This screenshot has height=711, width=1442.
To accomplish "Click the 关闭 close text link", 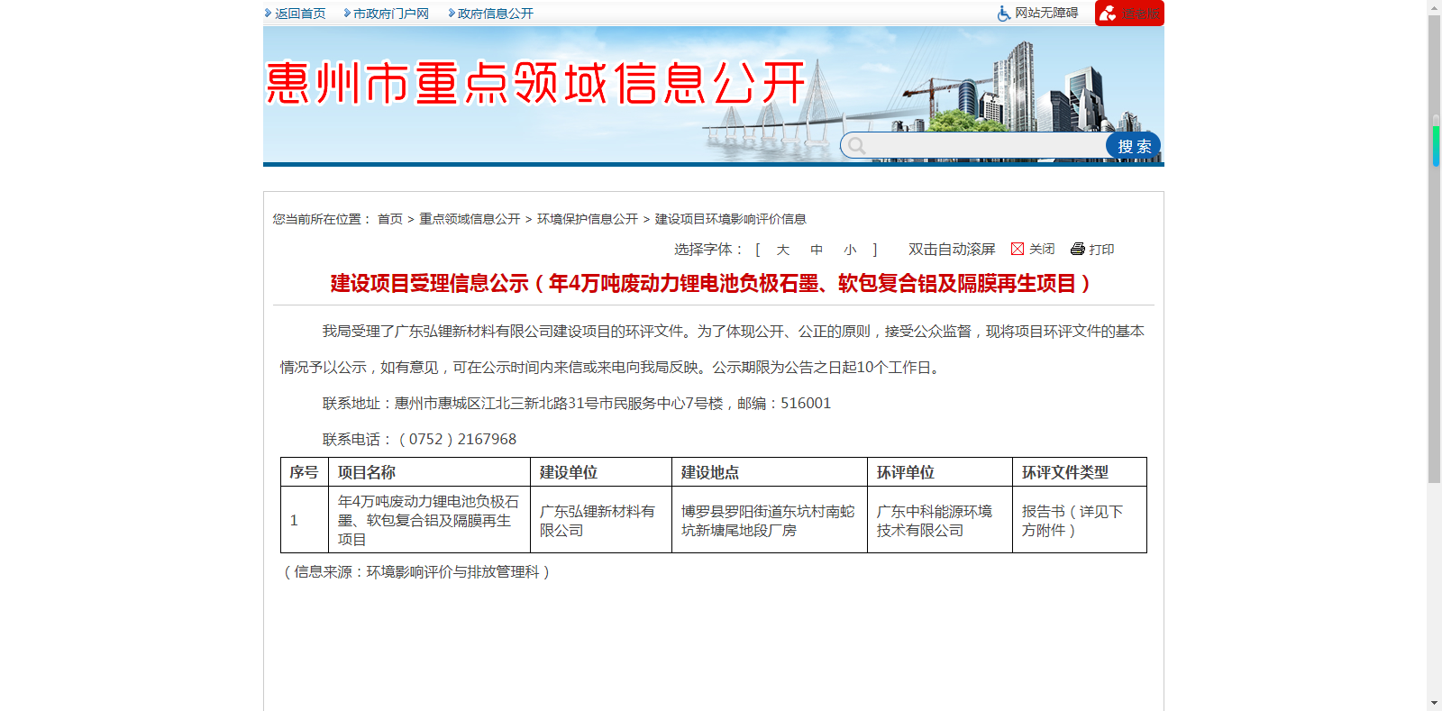I will 1042,250.
